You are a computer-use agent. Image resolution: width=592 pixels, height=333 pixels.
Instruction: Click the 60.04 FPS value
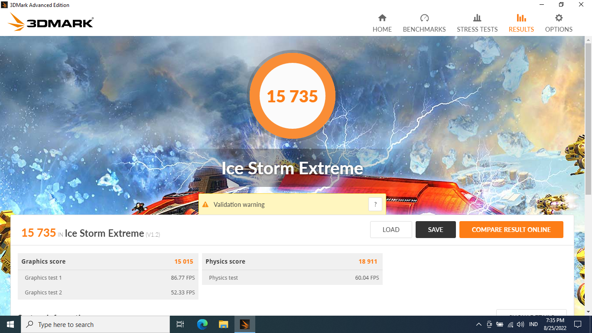(x=367, y=277)
